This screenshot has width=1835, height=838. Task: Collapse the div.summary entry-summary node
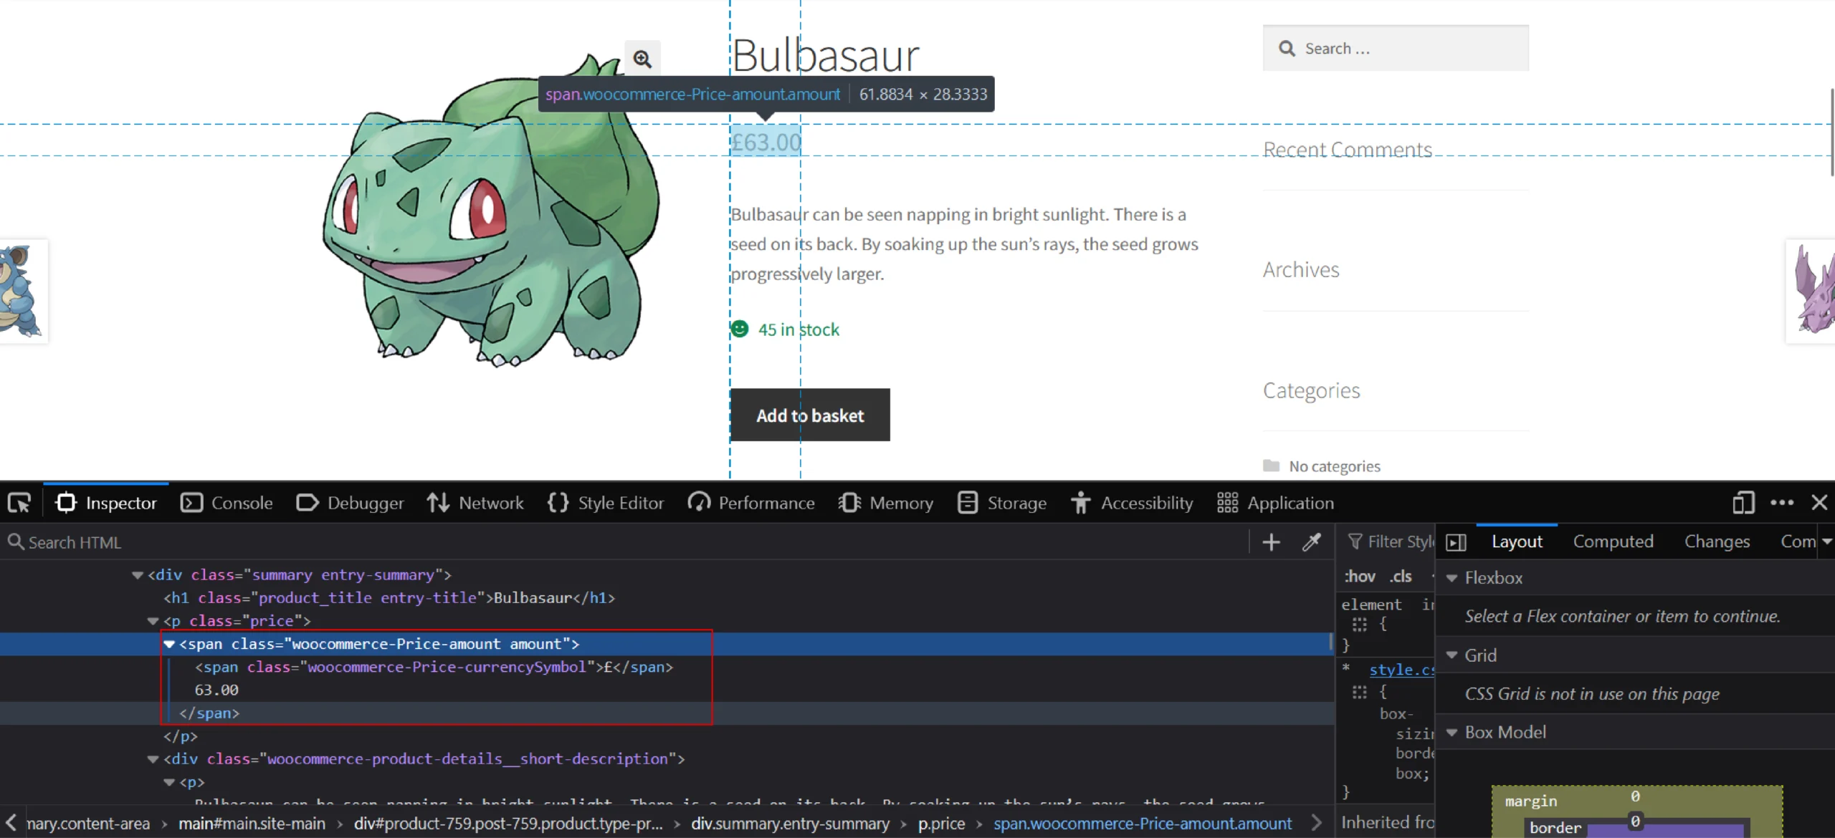137,575
